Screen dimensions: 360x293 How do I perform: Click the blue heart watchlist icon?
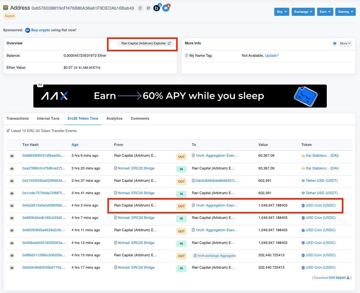pos(335,44)
